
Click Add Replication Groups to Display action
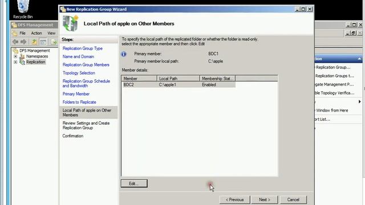tap(334, 76)
